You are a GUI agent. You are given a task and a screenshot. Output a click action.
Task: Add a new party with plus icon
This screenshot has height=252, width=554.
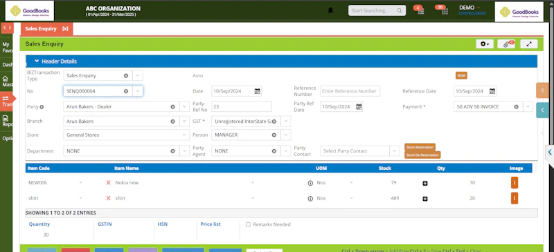coord(42,107)
